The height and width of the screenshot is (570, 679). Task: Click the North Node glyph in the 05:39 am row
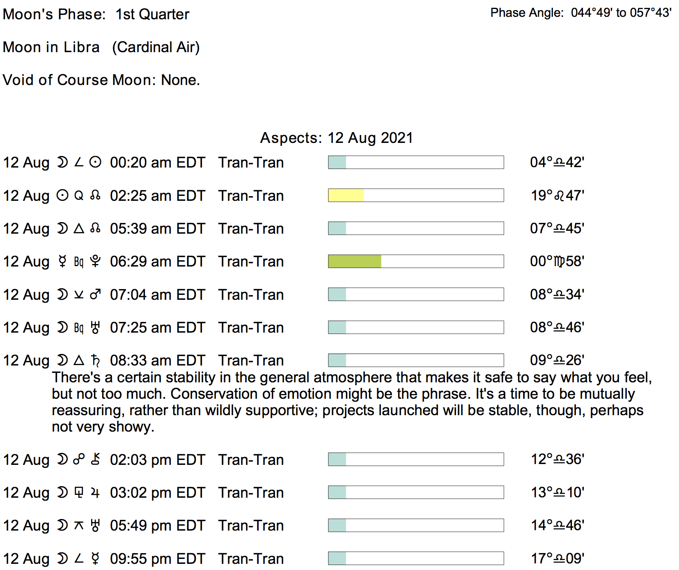95,228
